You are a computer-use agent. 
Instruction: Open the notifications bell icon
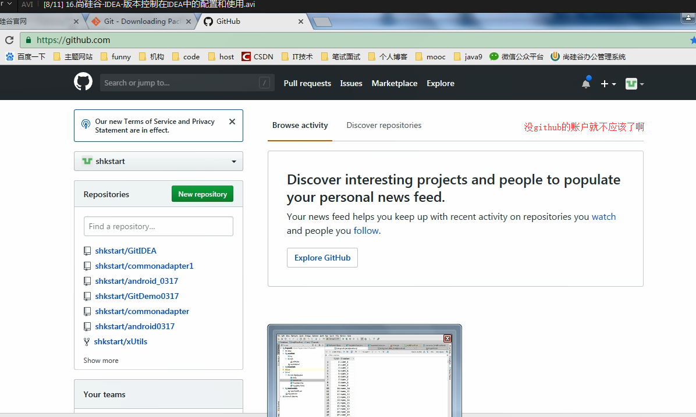(586, 83)
